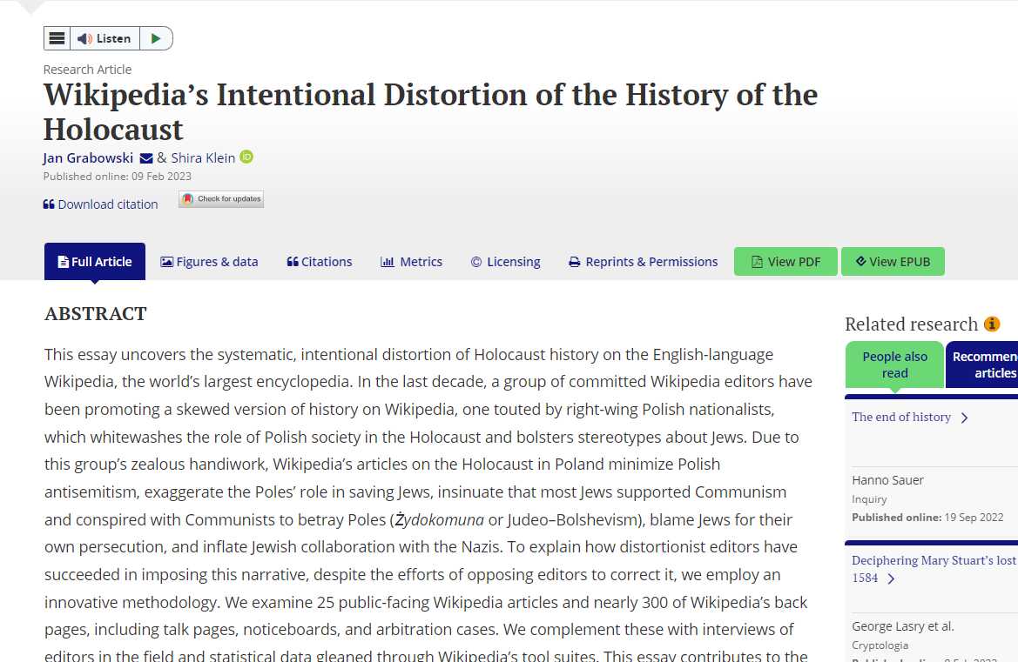Email Jan Grabowski via envelope icon
1018x662 pixels.
click(146, 158)
